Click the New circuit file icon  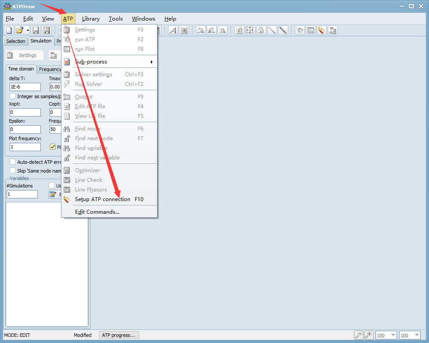9,30
